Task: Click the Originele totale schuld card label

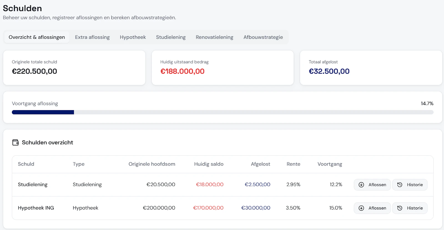Action: (34, 62)
